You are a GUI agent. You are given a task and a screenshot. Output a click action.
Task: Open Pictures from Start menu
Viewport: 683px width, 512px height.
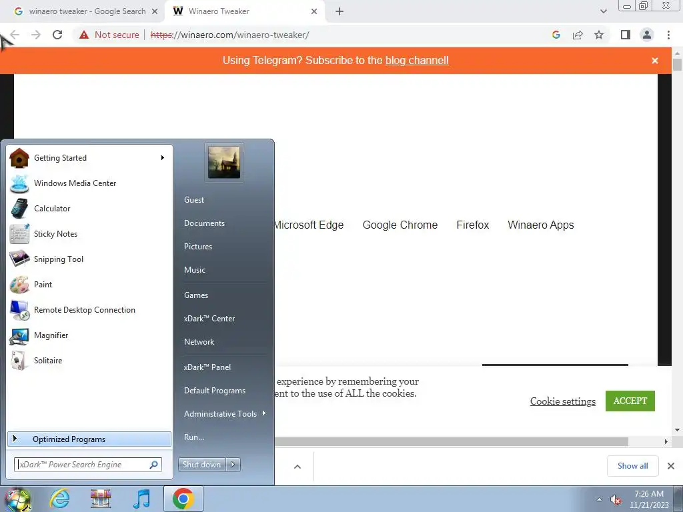point(198,247)
